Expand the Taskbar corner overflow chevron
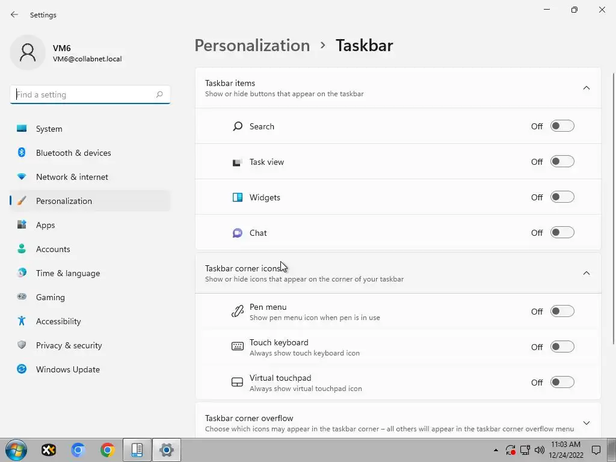Screen dimensions: 616x462 [x=586, y=423]
